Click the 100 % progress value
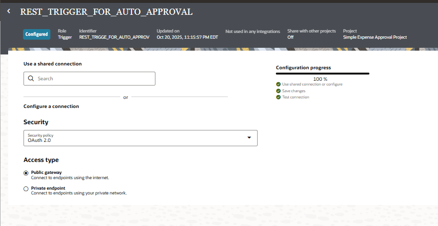Image resolution: width=438 pixels, height=226 pixels. click(320, 79)
